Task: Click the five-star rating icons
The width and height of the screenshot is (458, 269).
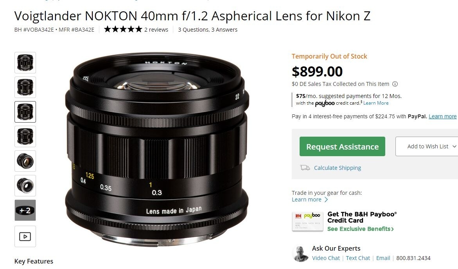Action: (123, 29)
